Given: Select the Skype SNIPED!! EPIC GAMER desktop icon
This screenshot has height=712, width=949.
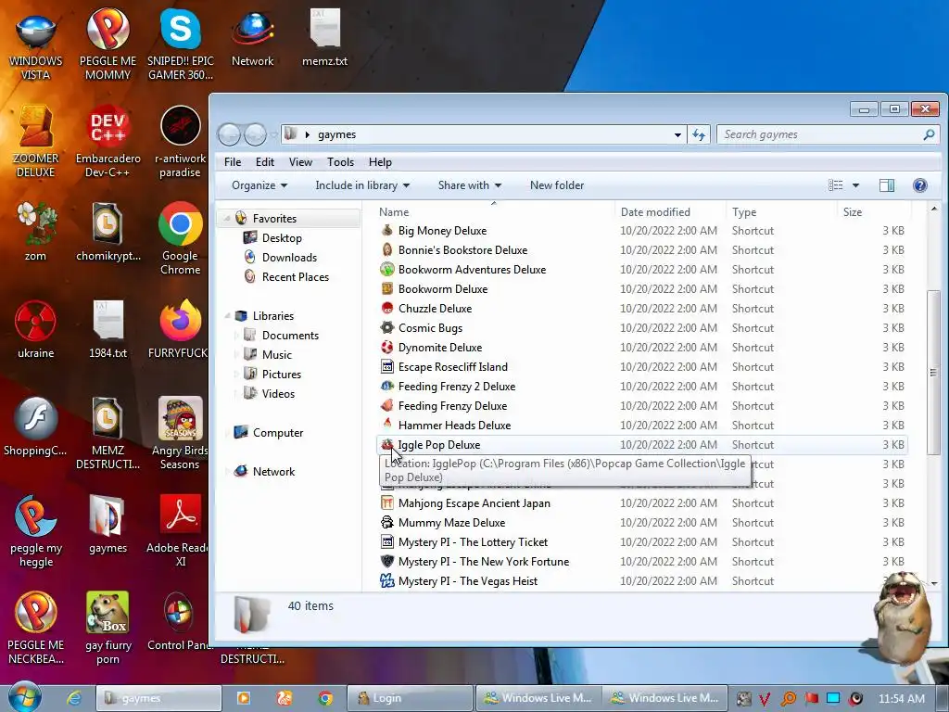Looking at the screenshot, I should [x=181, y=44].
